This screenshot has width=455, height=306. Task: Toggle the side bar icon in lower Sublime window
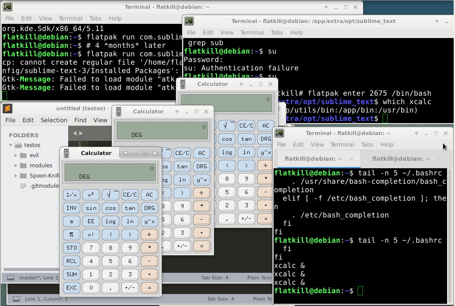[x=16, y=299]
